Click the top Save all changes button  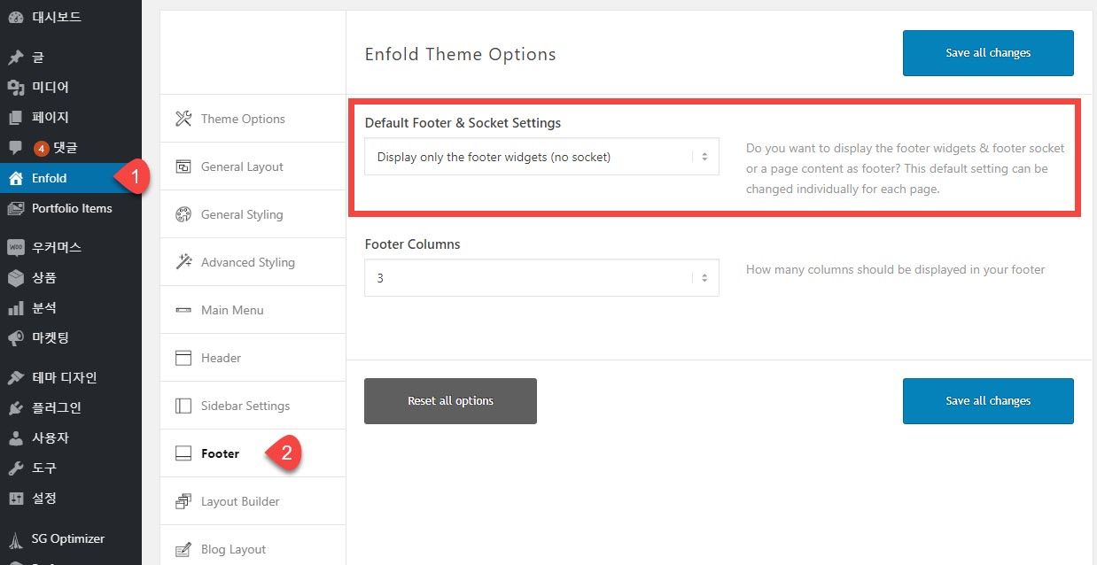(x=988, y=53)
